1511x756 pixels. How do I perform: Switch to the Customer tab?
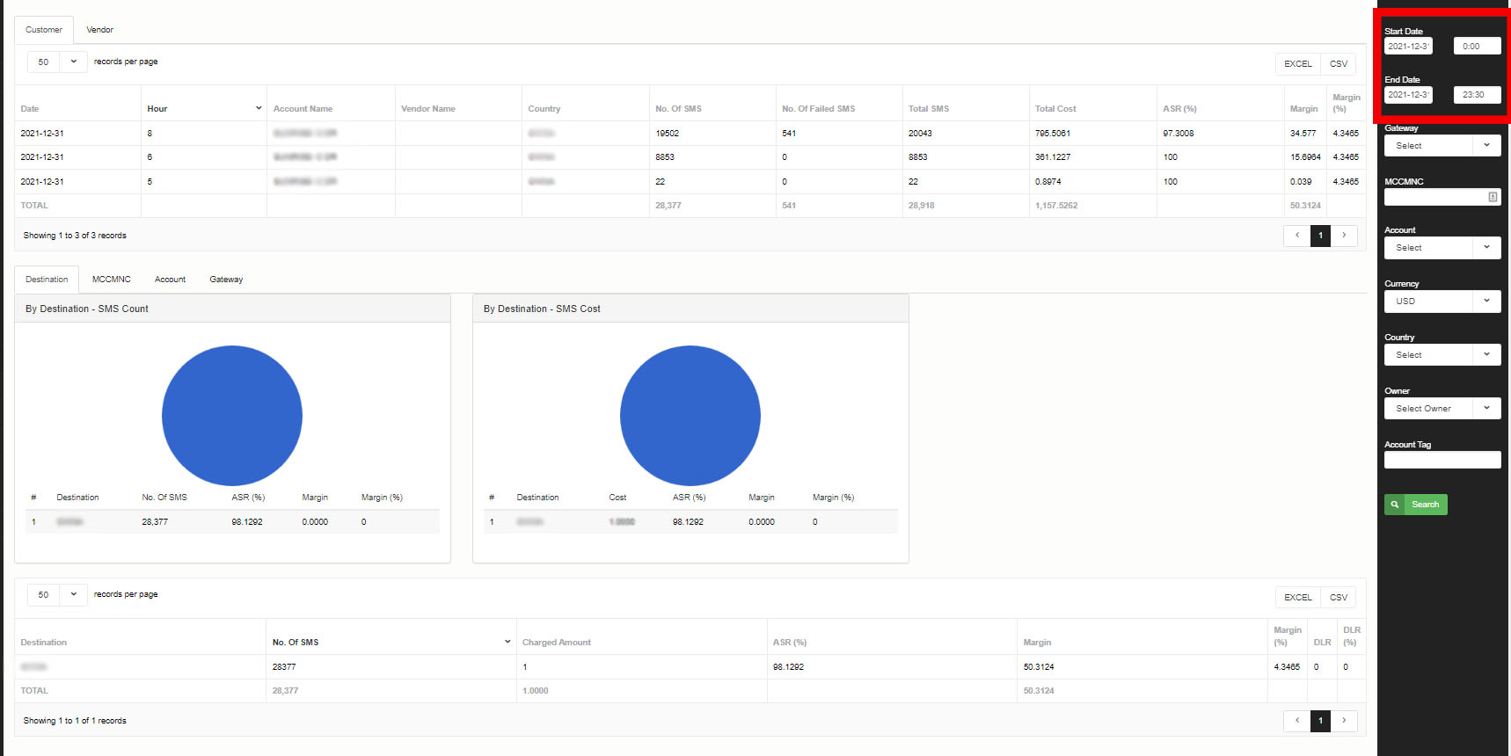click(44, 30)
